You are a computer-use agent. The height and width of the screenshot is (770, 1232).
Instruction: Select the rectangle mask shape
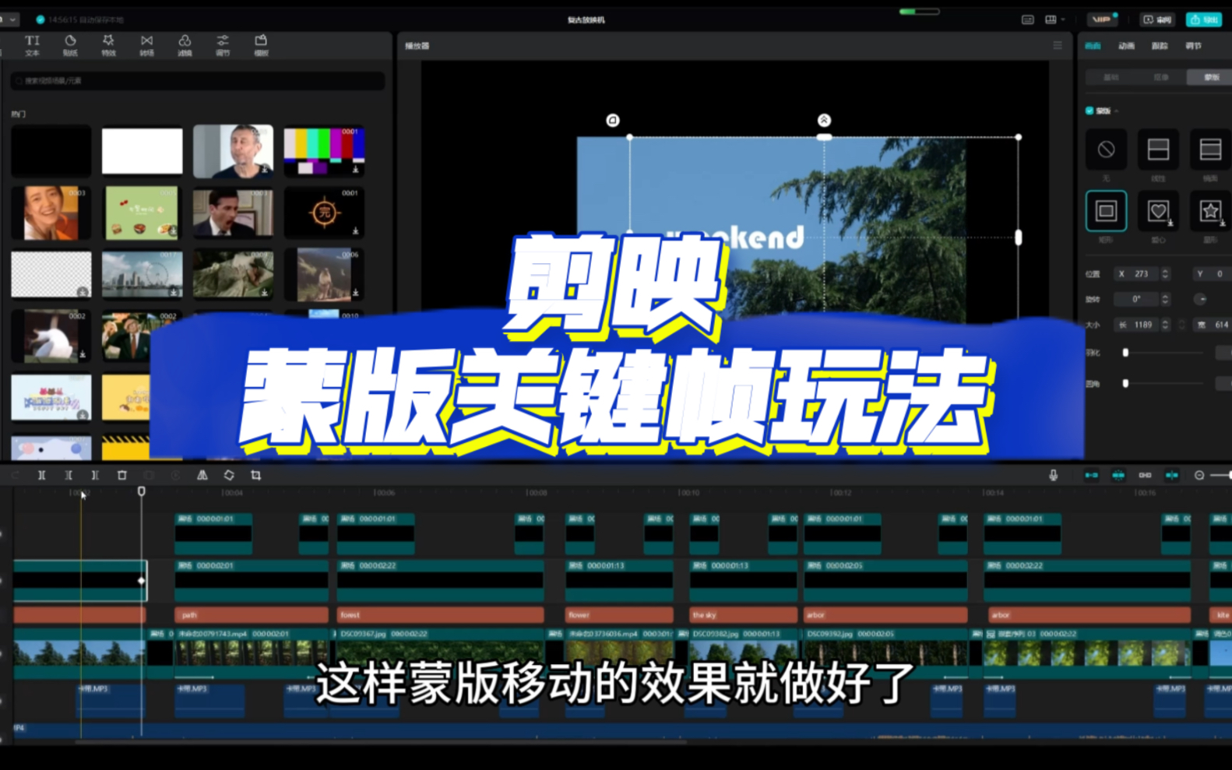click(1106, 211)
